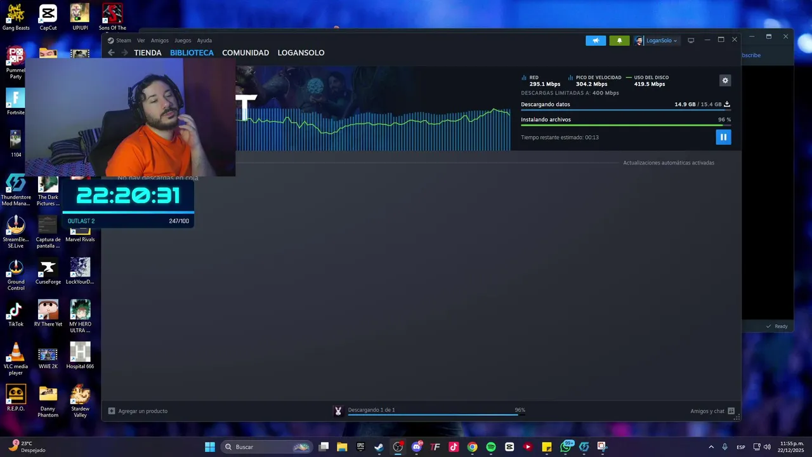Open LockYourD... desktop shortcut

tap(80, 271)
